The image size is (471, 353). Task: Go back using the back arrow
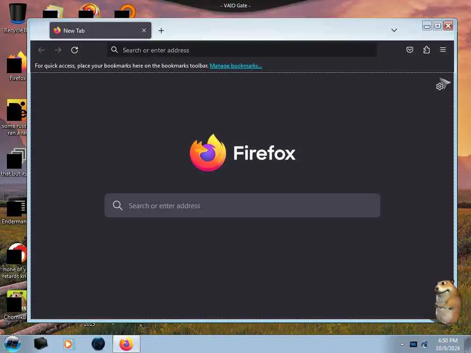tap(41, 50)
